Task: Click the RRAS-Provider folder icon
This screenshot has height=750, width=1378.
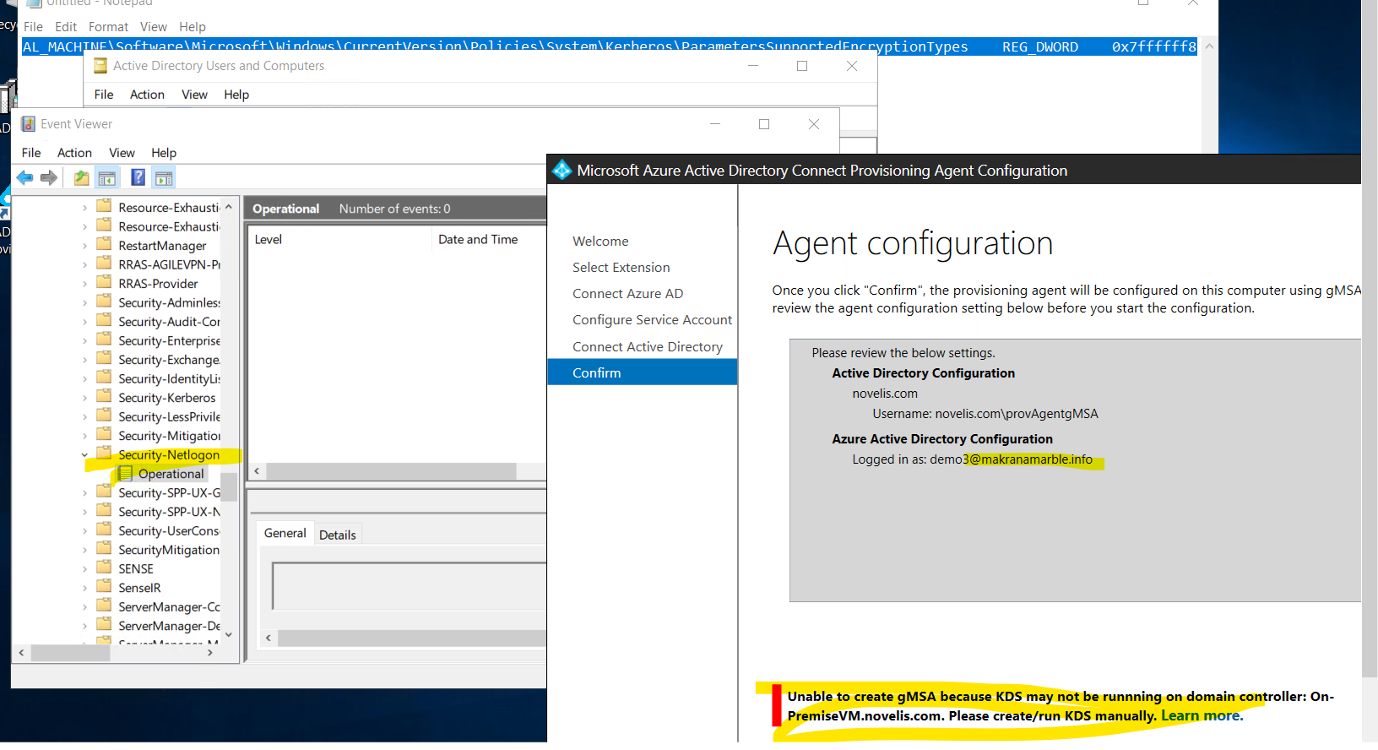Action: tap(105, 282)
